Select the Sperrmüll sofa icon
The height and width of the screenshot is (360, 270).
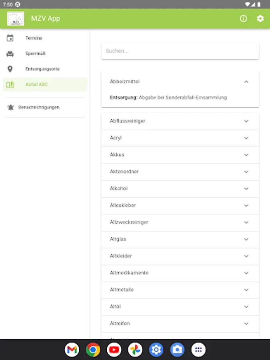tap(10, 54)
